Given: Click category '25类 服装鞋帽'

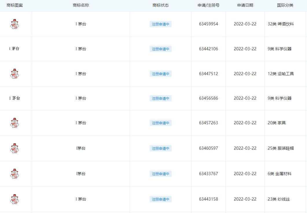Looking at the screenshot, I should click(x=281, y=148).
